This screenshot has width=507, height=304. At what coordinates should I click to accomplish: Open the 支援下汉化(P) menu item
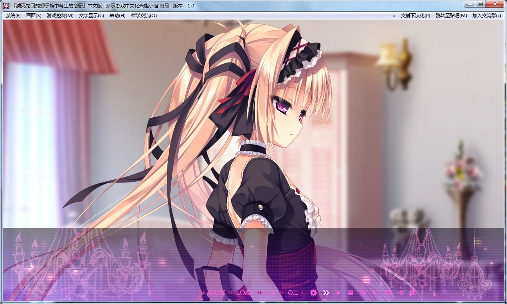click(415, 16)
